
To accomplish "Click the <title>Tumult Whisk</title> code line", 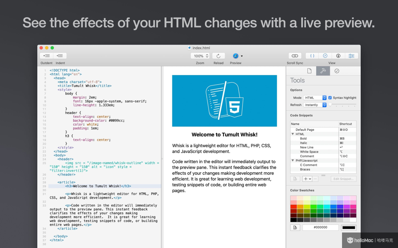I will click(84, 86).
